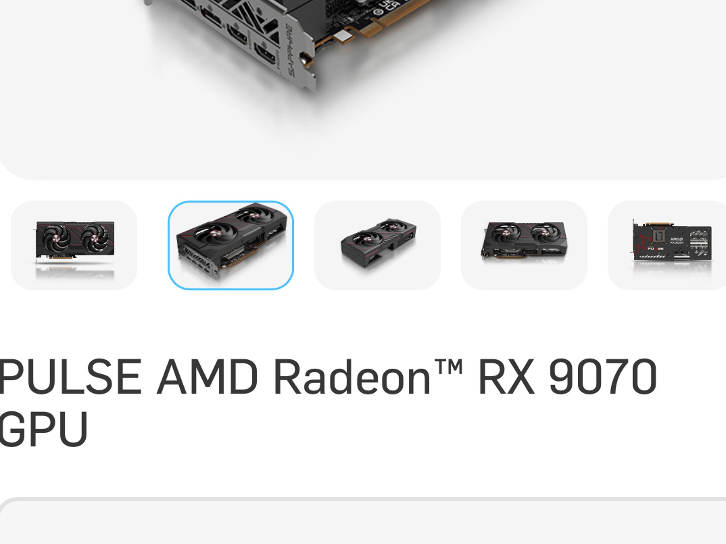This screenshot has width=726, height=544.
Task: Click the word GPU in the title
Action: click(x=43, y=429)
